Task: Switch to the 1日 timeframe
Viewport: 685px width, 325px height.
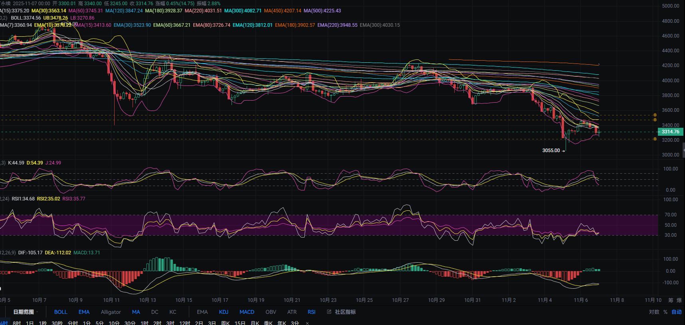Action: point(30,323)
